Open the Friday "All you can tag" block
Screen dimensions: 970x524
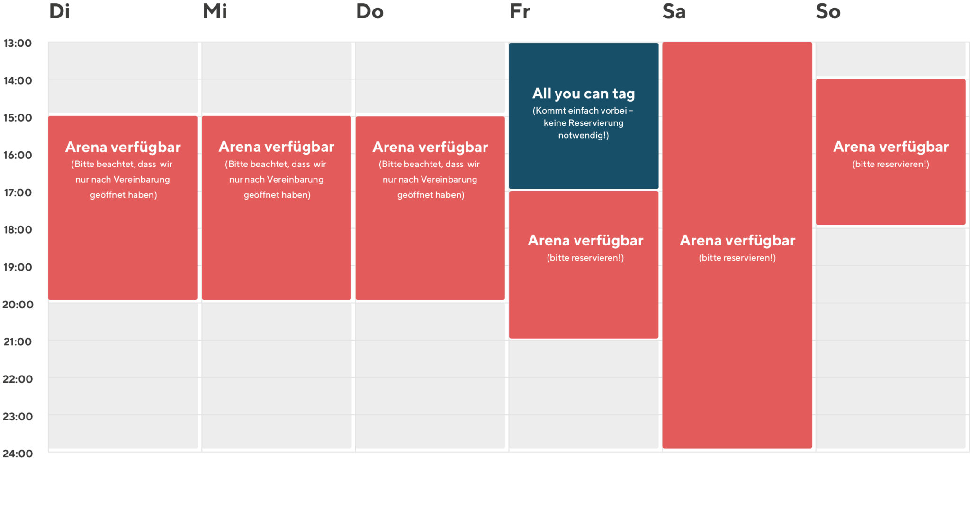tap(584, 116)
